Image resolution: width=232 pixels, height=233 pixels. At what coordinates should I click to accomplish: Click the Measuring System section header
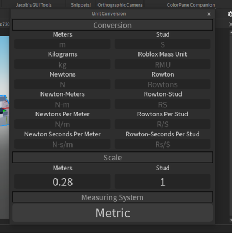click(112, 197)
